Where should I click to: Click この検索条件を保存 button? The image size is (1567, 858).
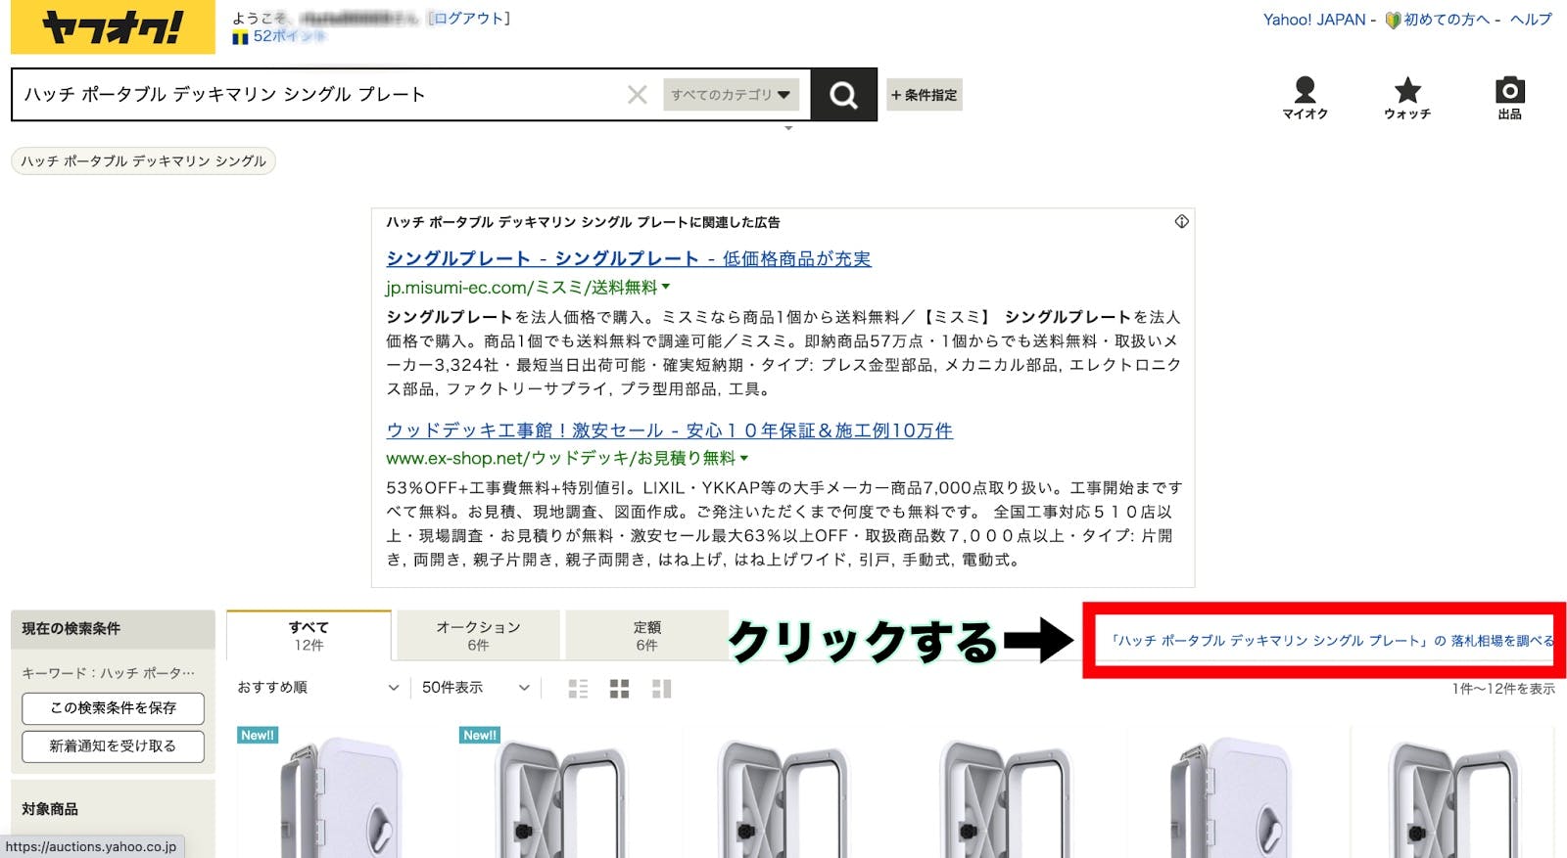tap(113, 708)
